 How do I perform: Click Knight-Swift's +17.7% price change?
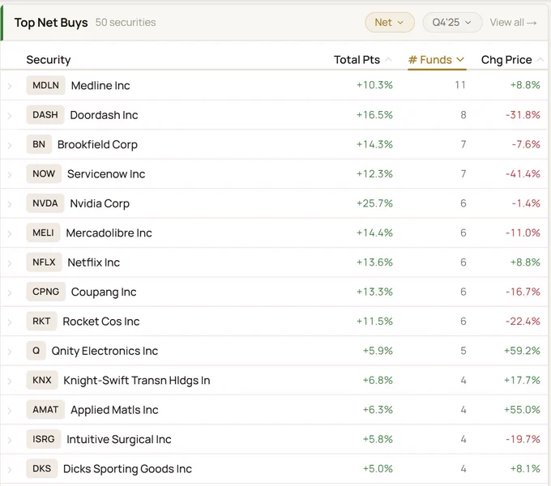pos(522,381)
